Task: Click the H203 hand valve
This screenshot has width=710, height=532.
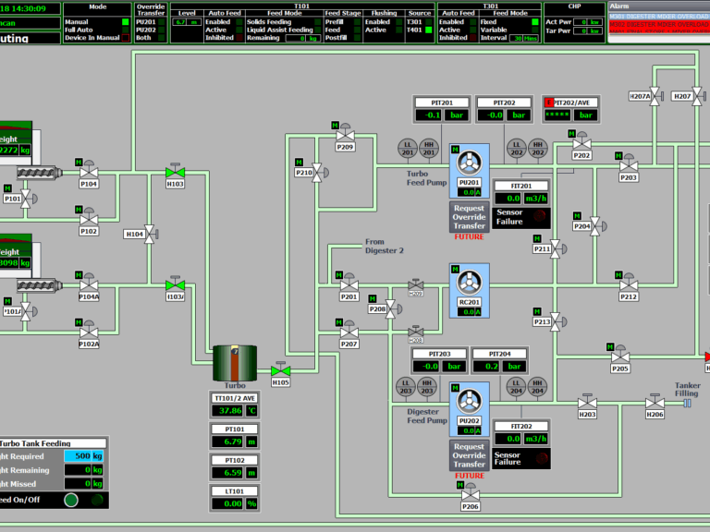Action: [x=587, y=401]
